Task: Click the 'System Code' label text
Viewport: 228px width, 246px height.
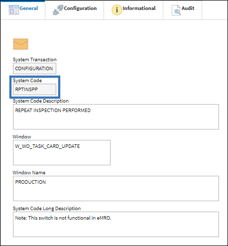Action: (27, 81)
